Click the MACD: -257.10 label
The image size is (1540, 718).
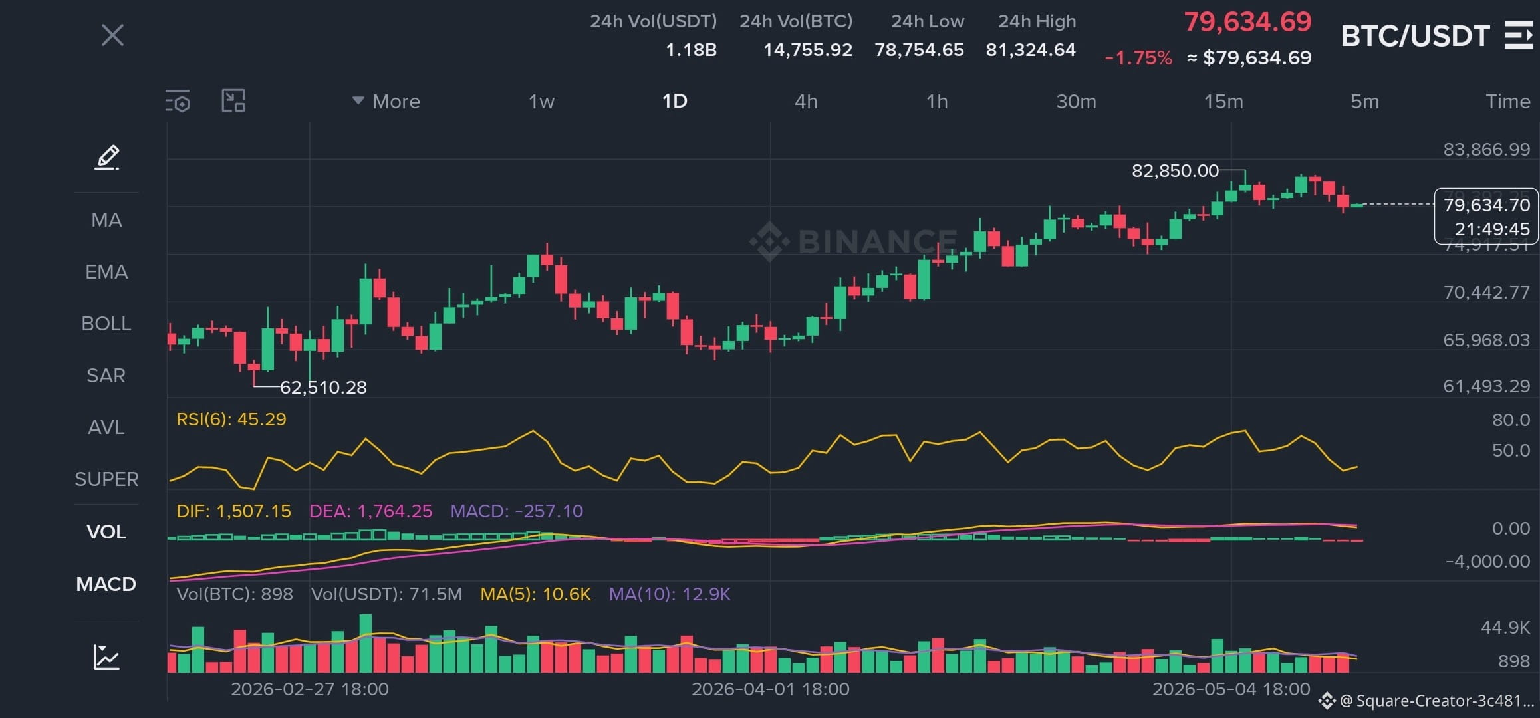tap(517, 511)
